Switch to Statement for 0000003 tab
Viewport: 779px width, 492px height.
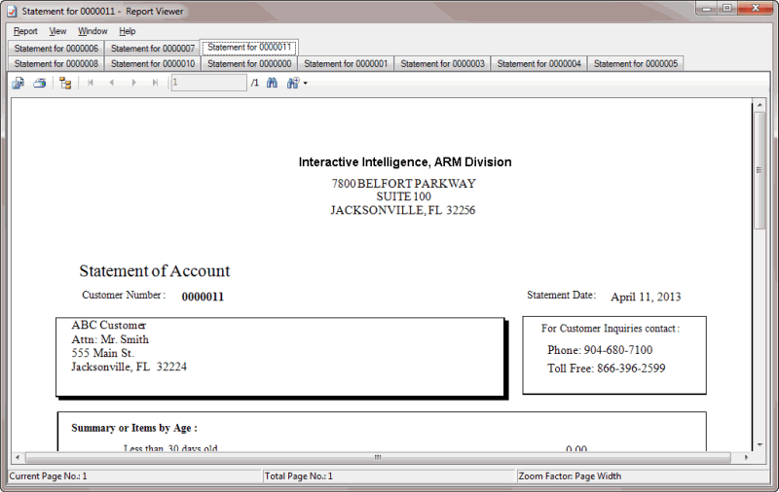(x=442, y=63)
